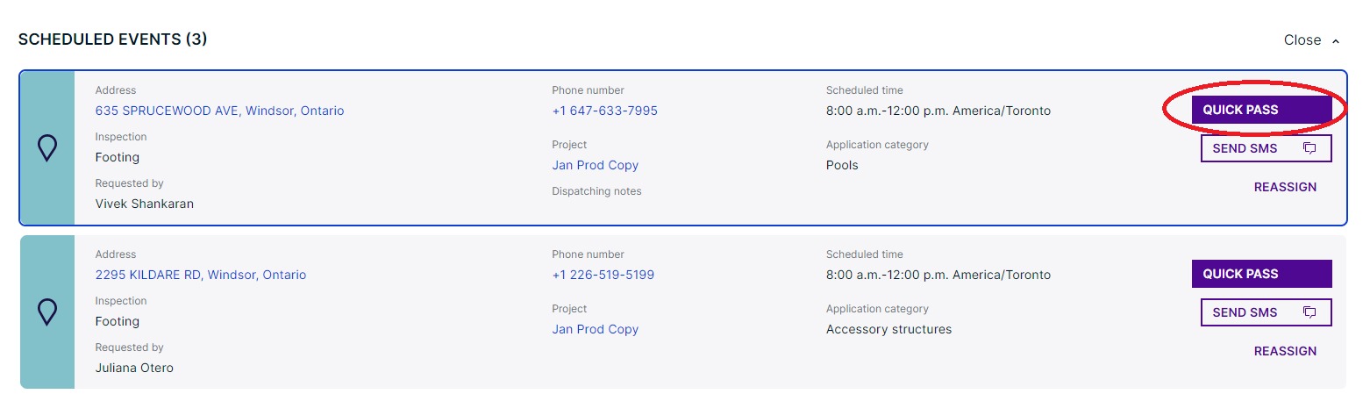Call phone number +1 226-519-5199
This screenshot has width=1370, height=394.
coord(603,275)
